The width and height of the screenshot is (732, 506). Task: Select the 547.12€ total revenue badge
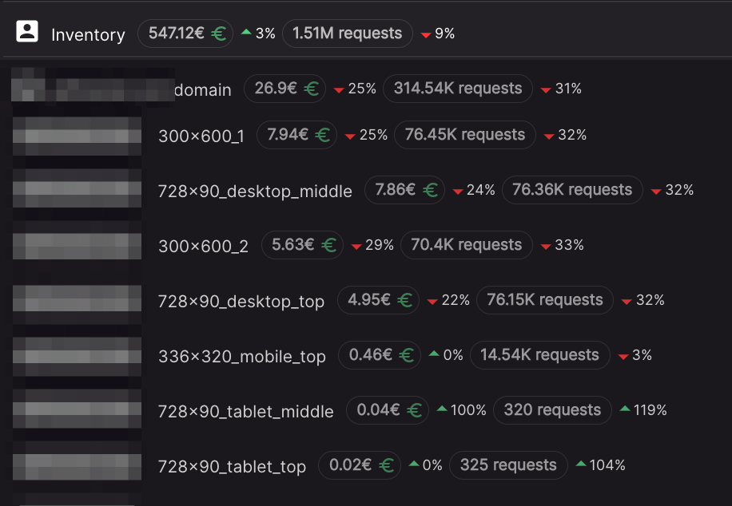tap(185, 34)
